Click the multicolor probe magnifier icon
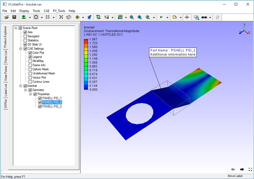The image size is (254, 179). coord(148,17)
